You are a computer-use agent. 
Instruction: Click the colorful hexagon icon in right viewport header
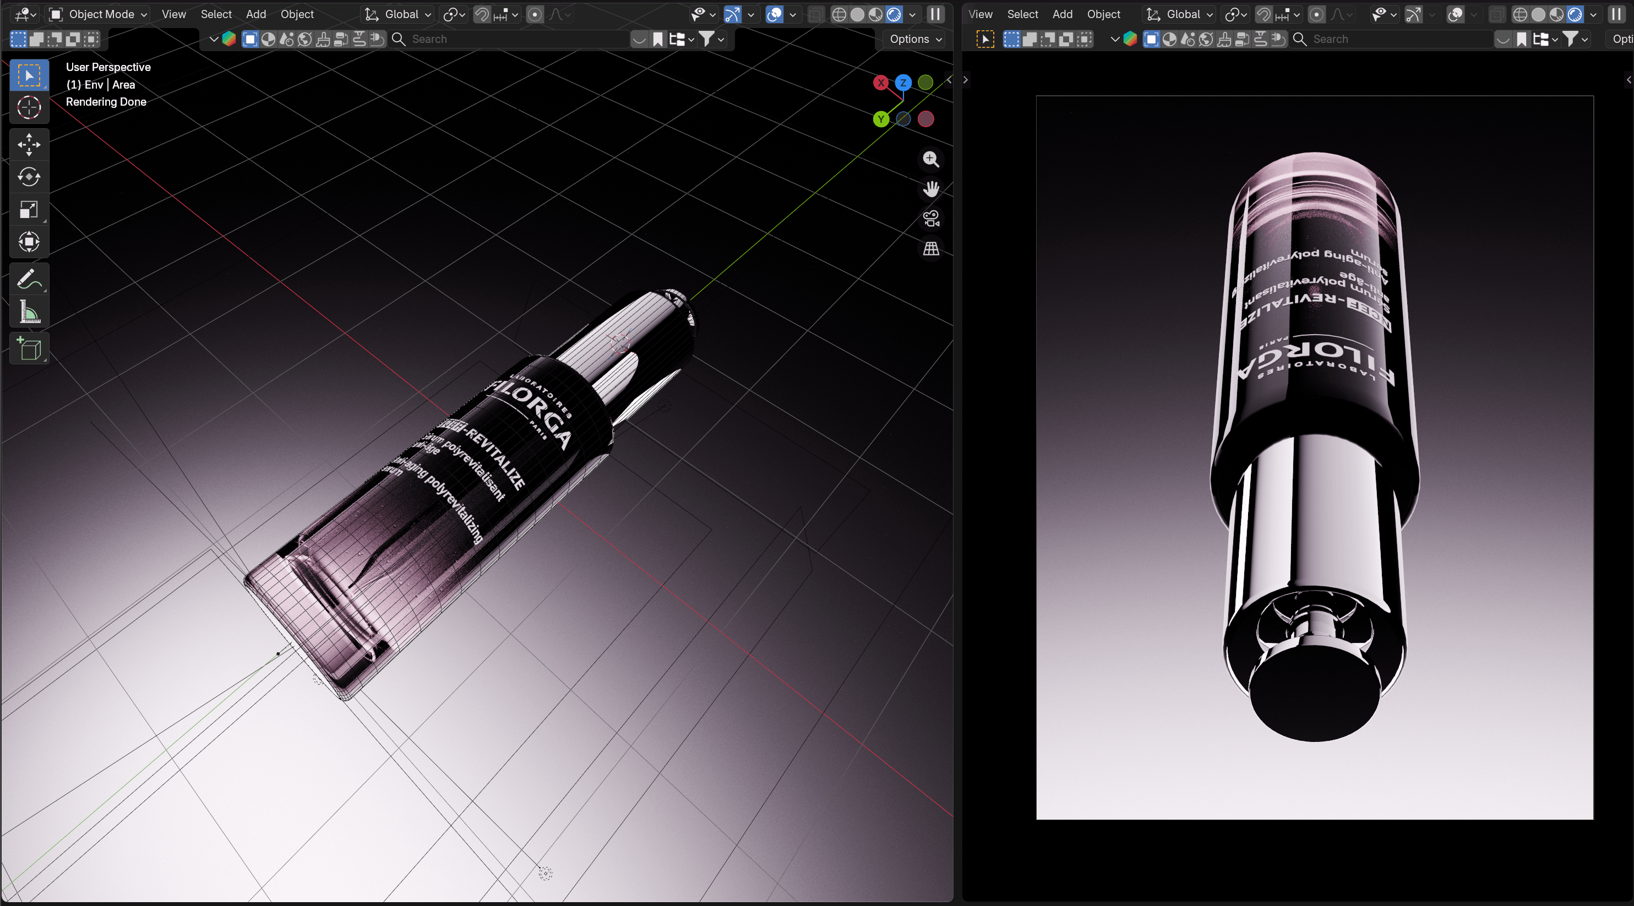click(x=1130, y=39)
